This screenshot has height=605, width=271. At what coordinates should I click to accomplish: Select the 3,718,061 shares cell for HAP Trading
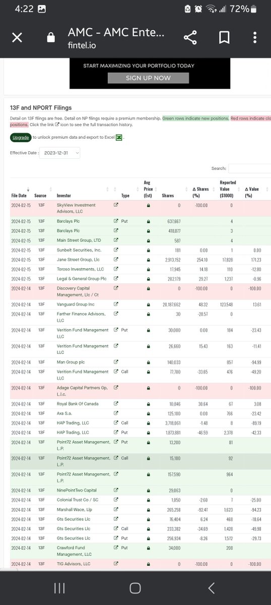pos(172,423)
